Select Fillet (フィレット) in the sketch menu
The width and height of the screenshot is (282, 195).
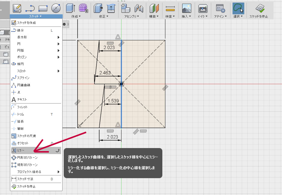point(22,107)
